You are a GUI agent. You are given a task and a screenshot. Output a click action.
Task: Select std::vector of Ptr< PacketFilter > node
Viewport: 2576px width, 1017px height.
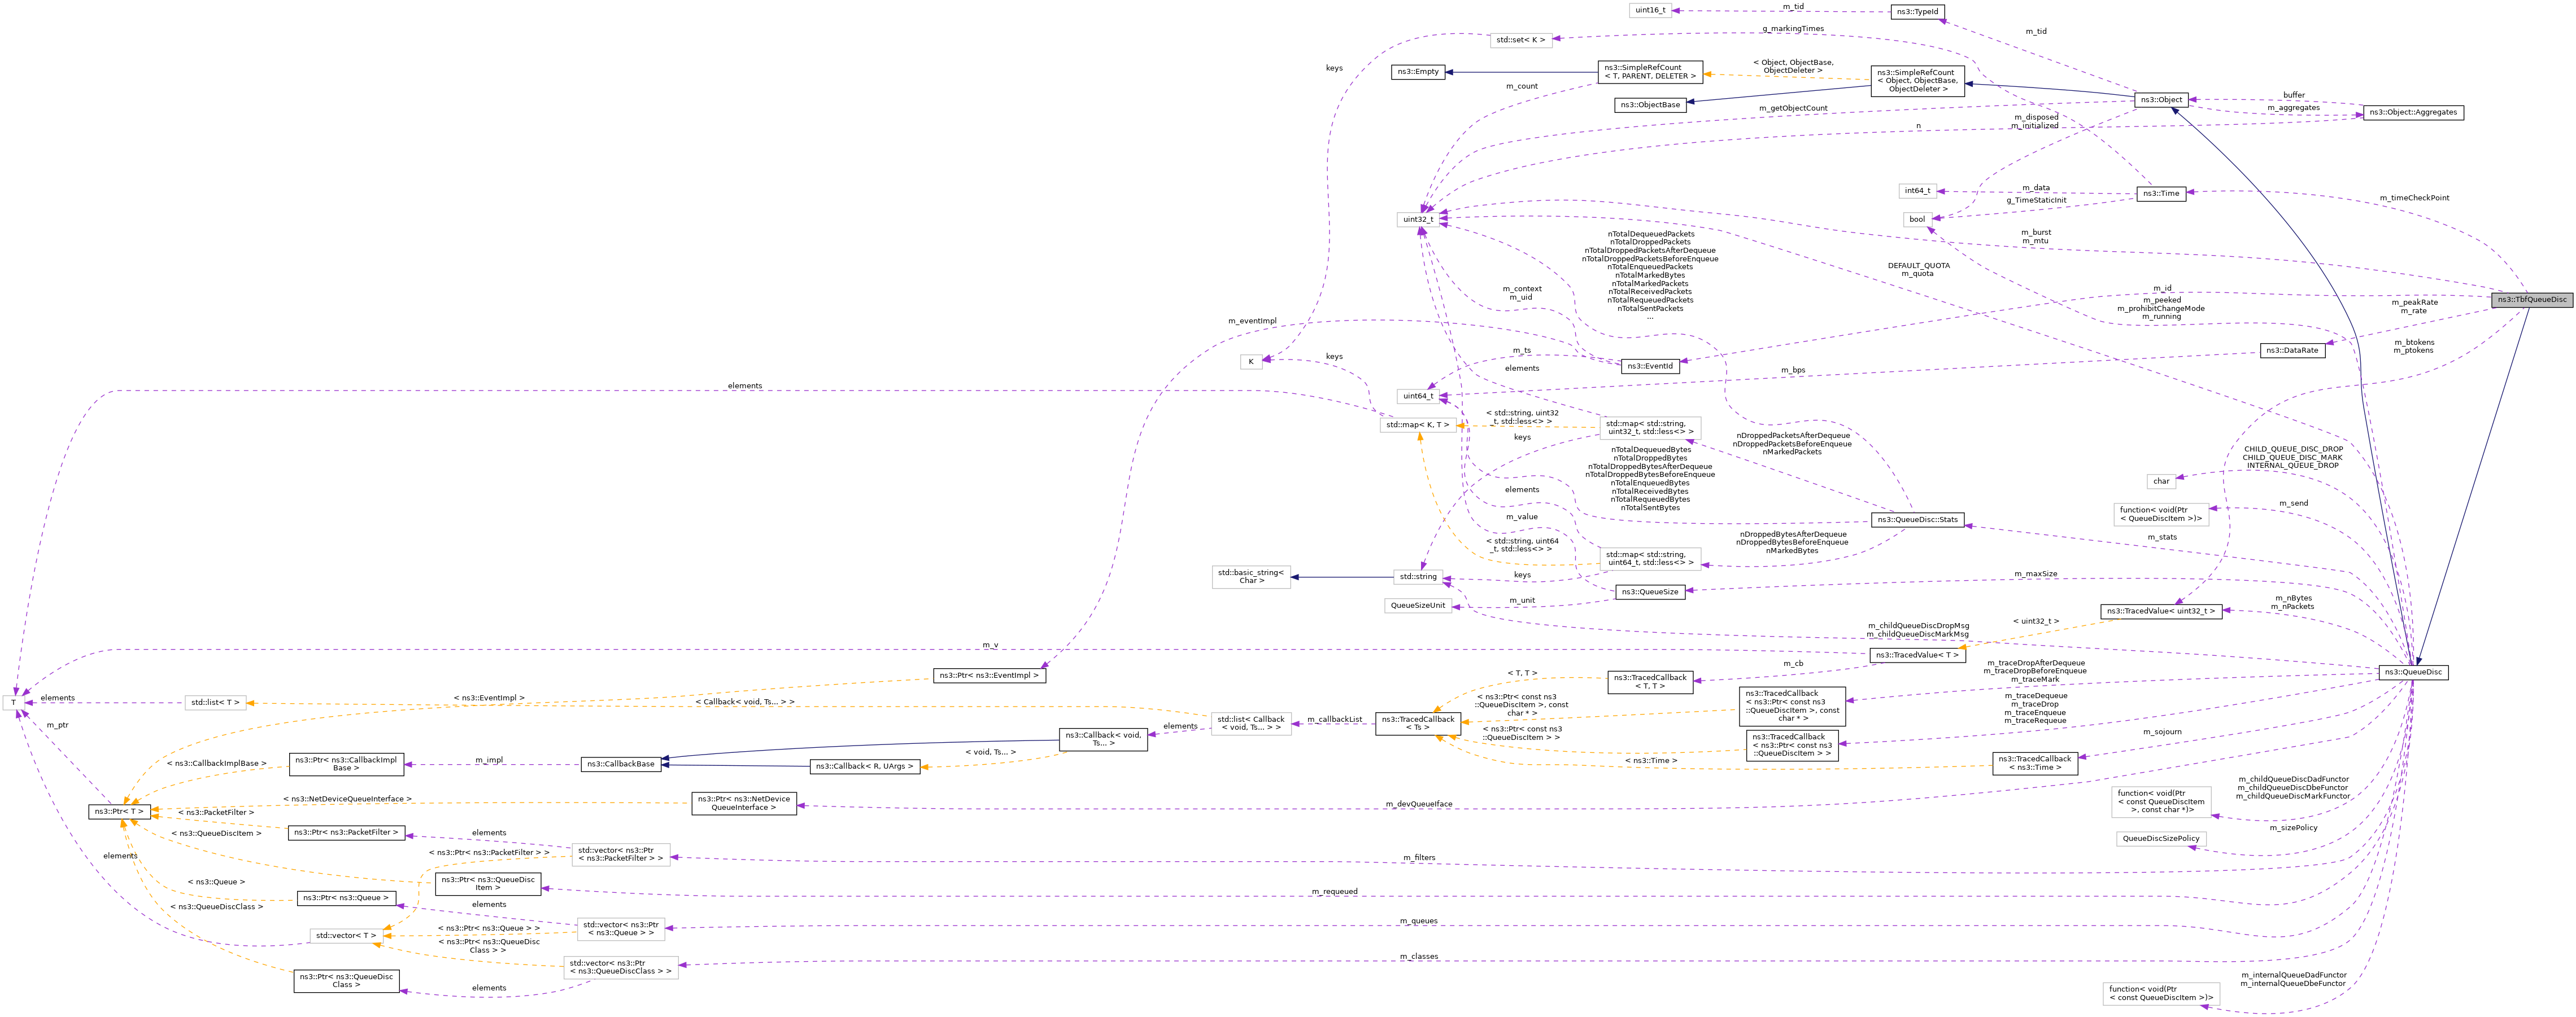click(x=620, y=856)
